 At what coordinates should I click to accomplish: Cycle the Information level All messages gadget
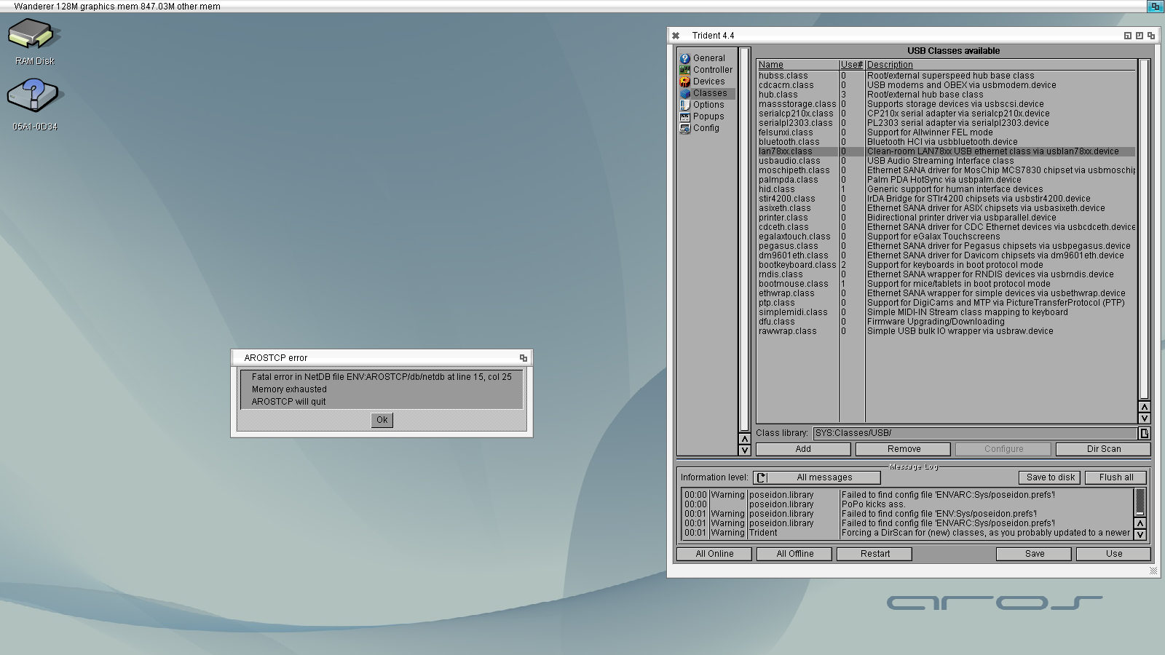coord(817,477)
